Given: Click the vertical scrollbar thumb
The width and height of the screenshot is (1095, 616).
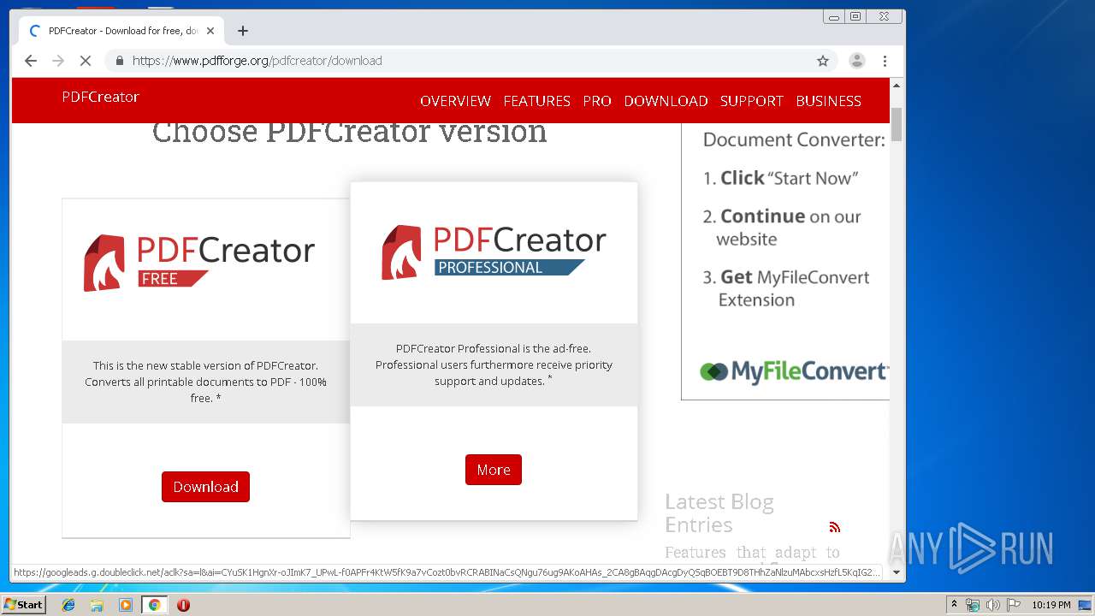Looking at the screenshot, I should [897, 125].
